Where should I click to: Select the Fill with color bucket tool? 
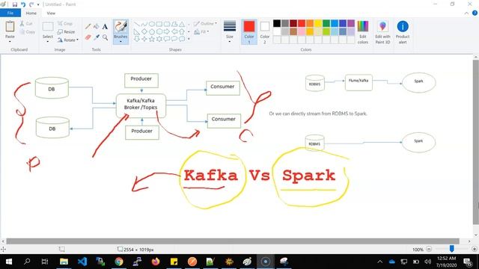pos(97,27)
